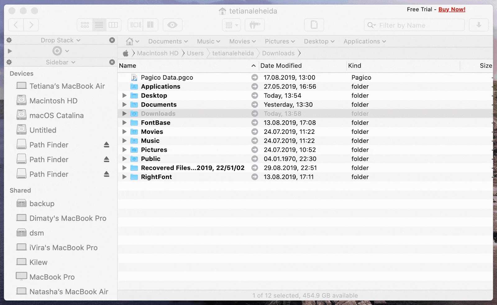Open the arrange-by grid dropdown
Viewport: 497px width, 305px height.
pos(231,25)
